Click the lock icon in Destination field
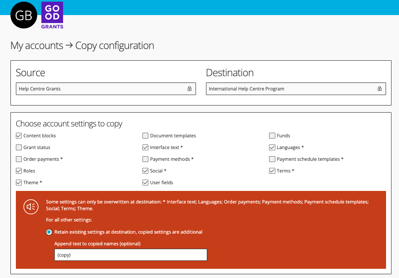 (380, 89)
